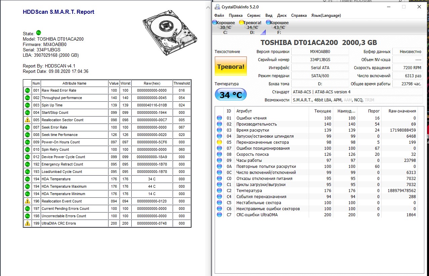Click the Load/unload Cycle Count row name
The height and width of the screenshot is (276, 429).
(x=62, y=172)
